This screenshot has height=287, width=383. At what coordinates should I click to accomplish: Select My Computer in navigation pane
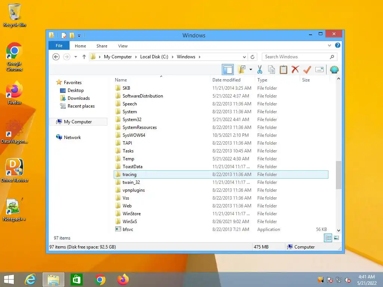78,122
